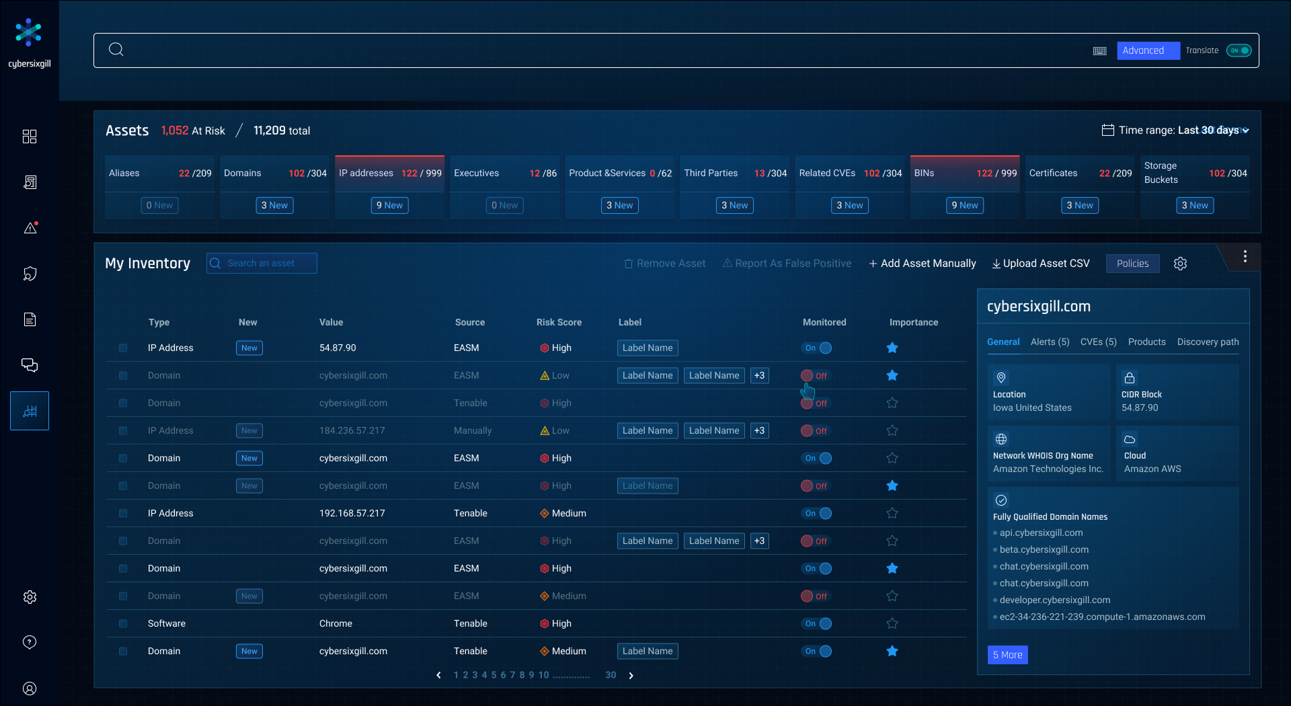Focus the Search an asset field
Image resolution: width=1291 pixels, height=706 pixels.
point(262,263)
